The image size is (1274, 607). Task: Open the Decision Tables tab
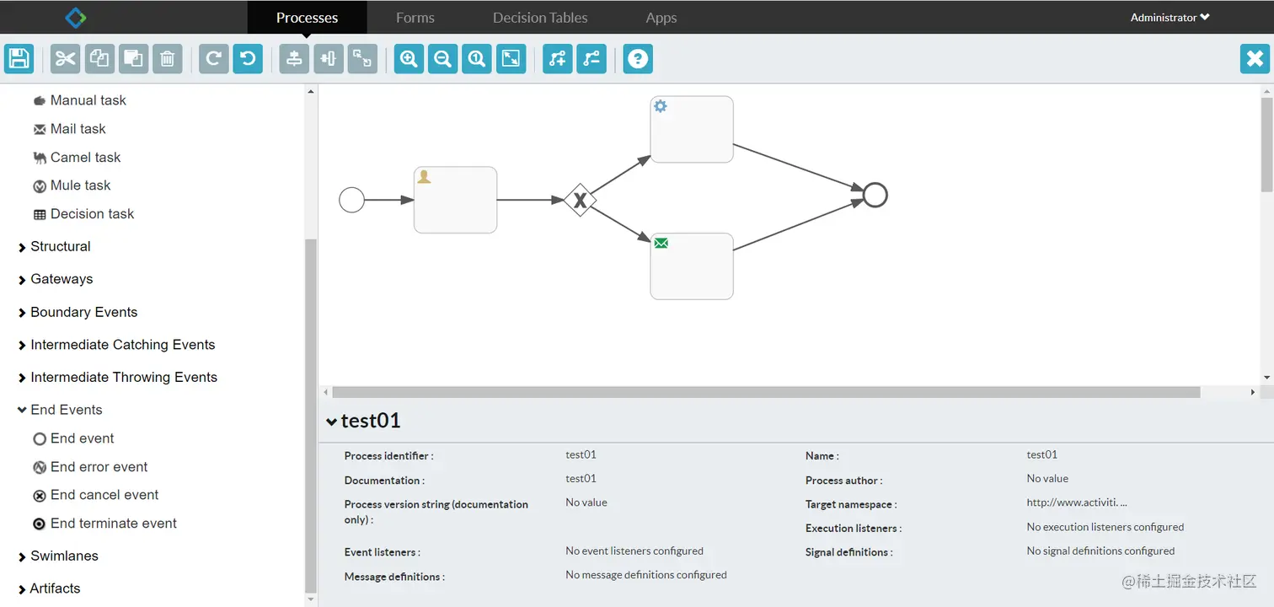click(540, 18)
